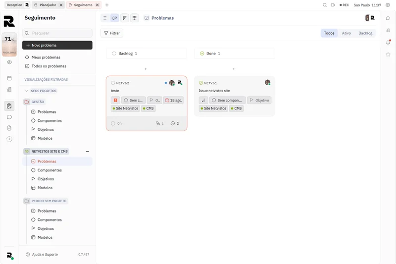Image resolution: width=396 pixels, height=264 pixels.
Task: Switch to list view icon
Action: [x=105, y=18]
